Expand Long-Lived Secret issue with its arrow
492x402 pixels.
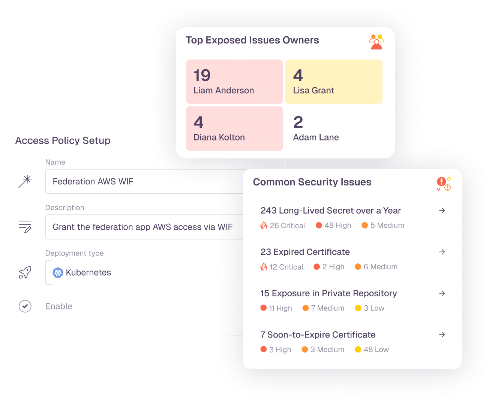(442, 211)
